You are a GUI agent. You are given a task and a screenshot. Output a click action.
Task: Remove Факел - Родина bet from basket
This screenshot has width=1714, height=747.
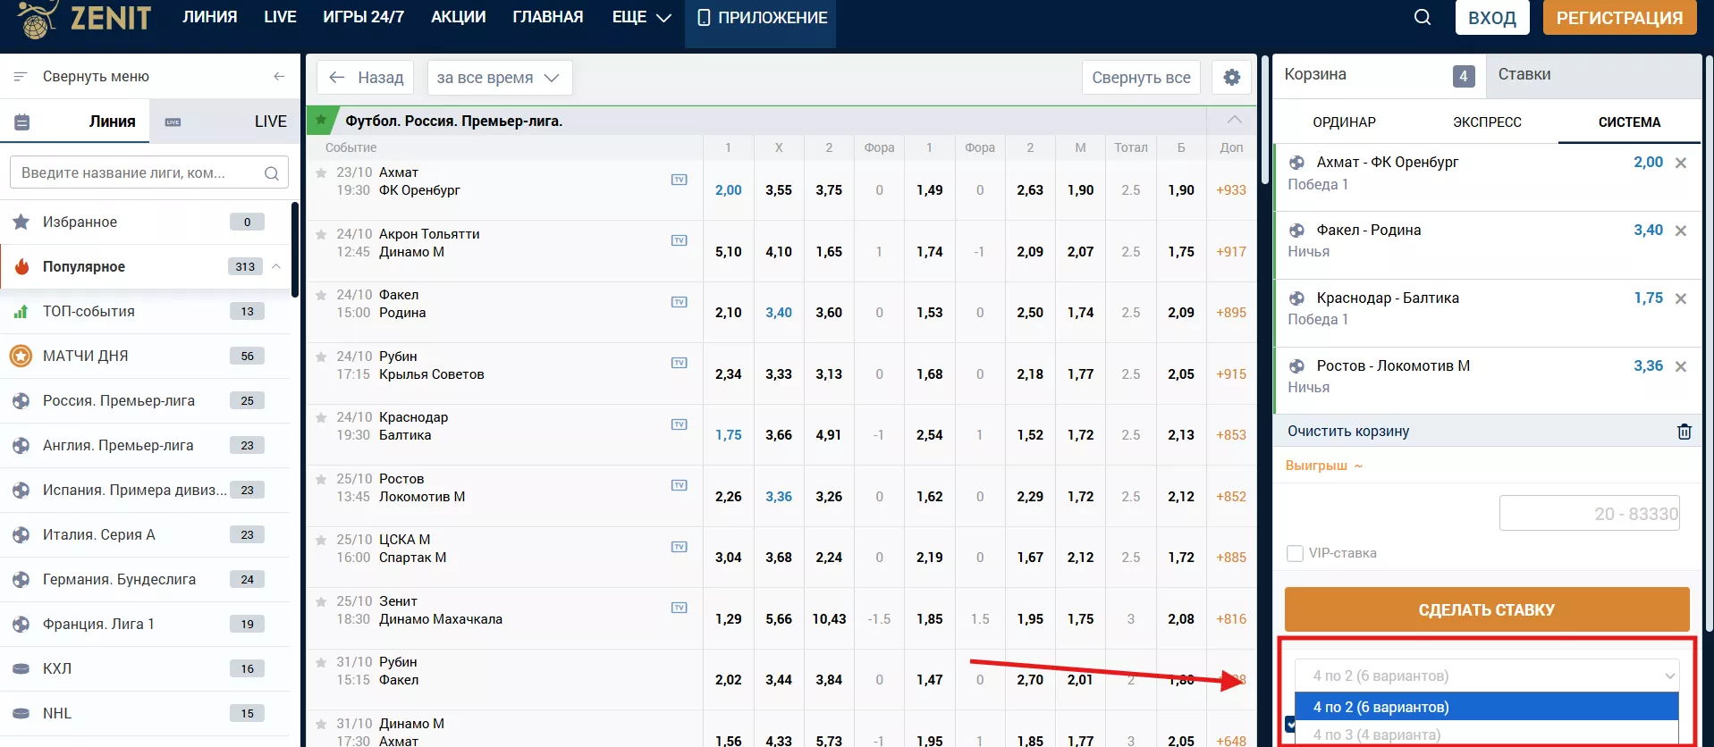click(1681, 231)
